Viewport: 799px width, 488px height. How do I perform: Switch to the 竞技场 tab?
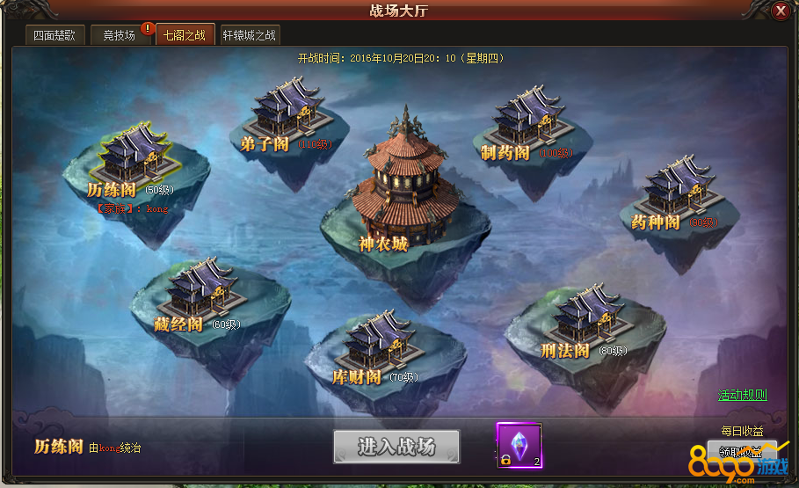click(120, 35)
